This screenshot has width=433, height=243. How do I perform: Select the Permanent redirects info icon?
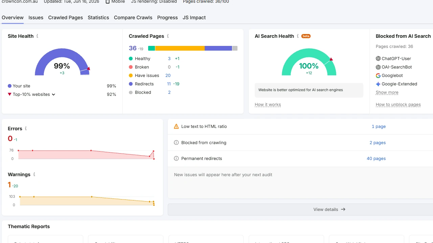(176, 158)
